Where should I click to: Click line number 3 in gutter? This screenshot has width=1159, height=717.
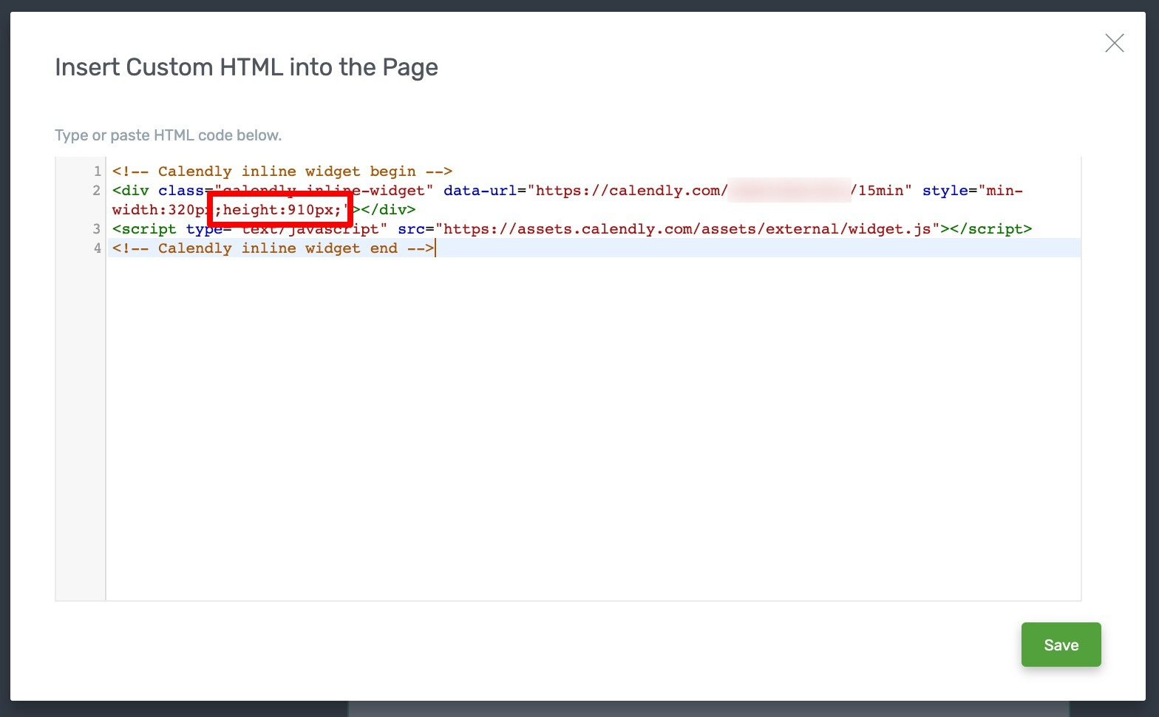tap(97, 229)
